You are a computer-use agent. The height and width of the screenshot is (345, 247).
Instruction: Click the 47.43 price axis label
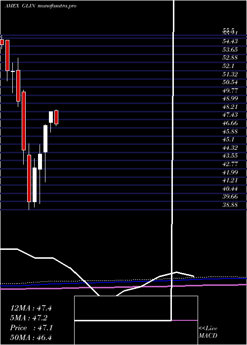coord(230,115)
